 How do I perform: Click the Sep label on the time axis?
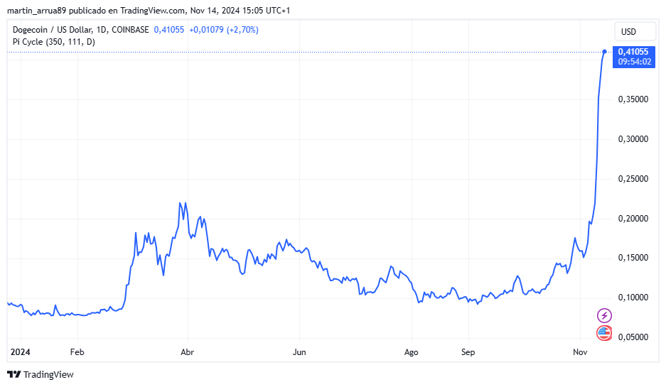click(x=468, y=352)
